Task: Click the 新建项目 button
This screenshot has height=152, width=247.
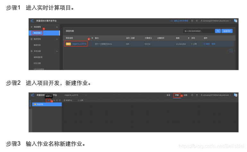Action: coord(227,31)
